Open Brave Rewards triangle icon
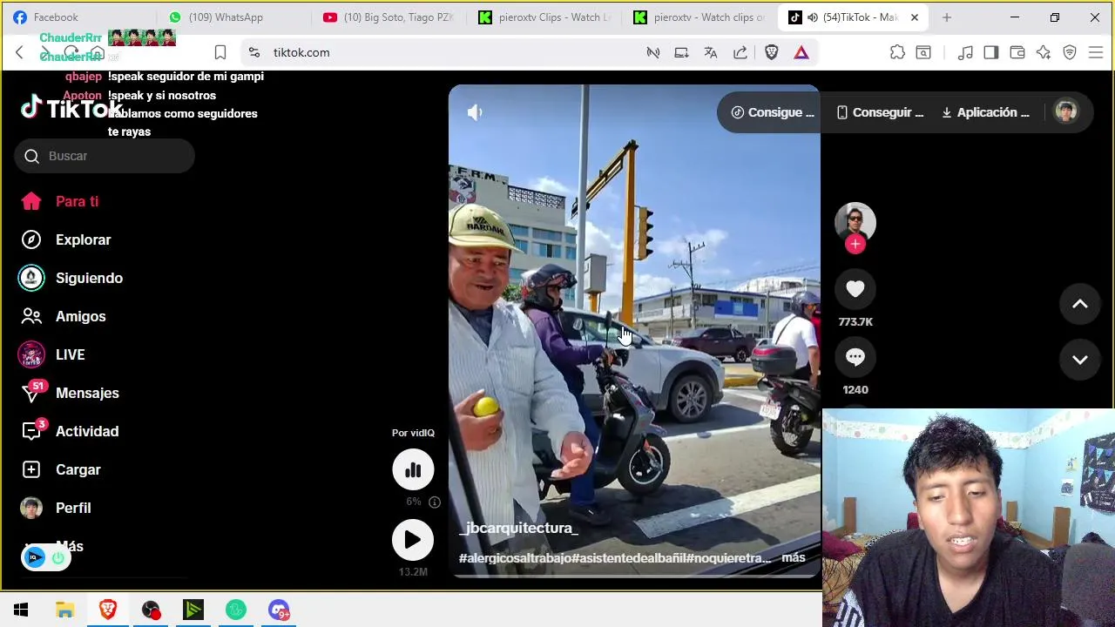 (801, 52)
